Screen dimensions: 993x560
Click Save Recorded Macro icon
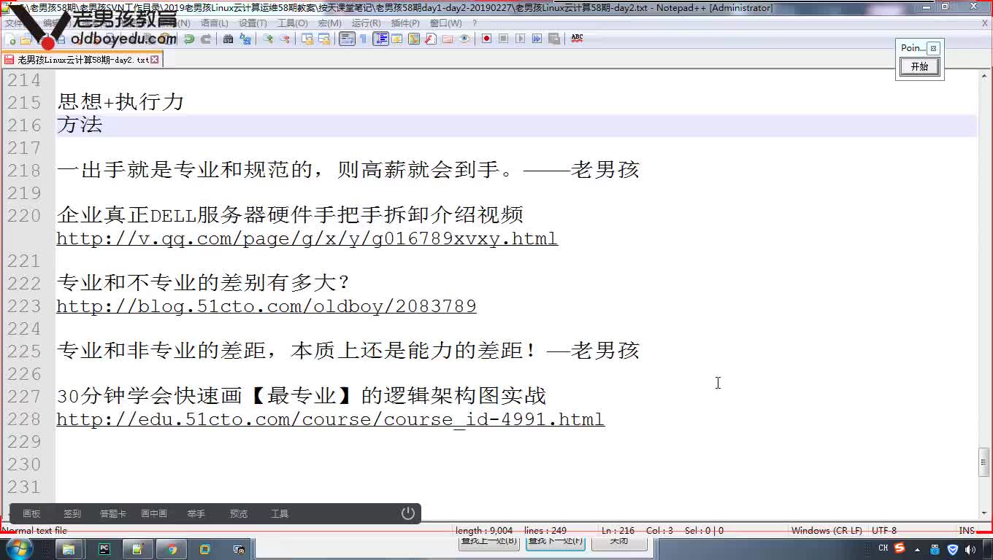click(x=554, y=39)
